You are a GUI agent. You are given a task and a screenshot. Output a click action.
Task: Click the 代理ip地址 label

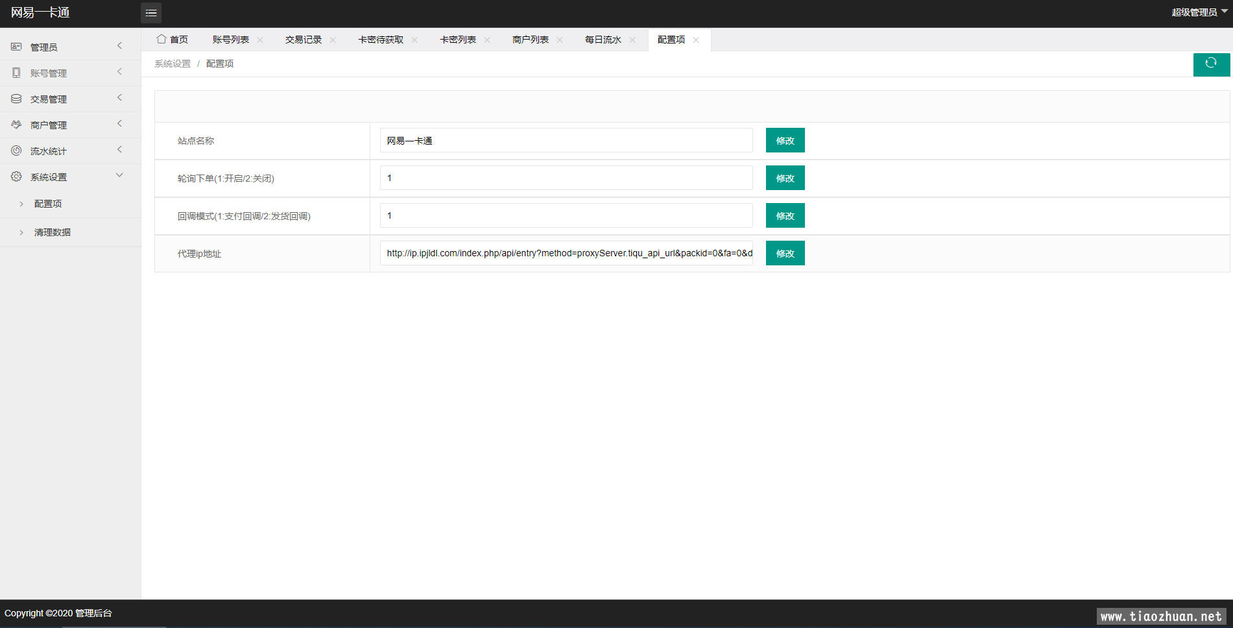[x=199, y=254]
